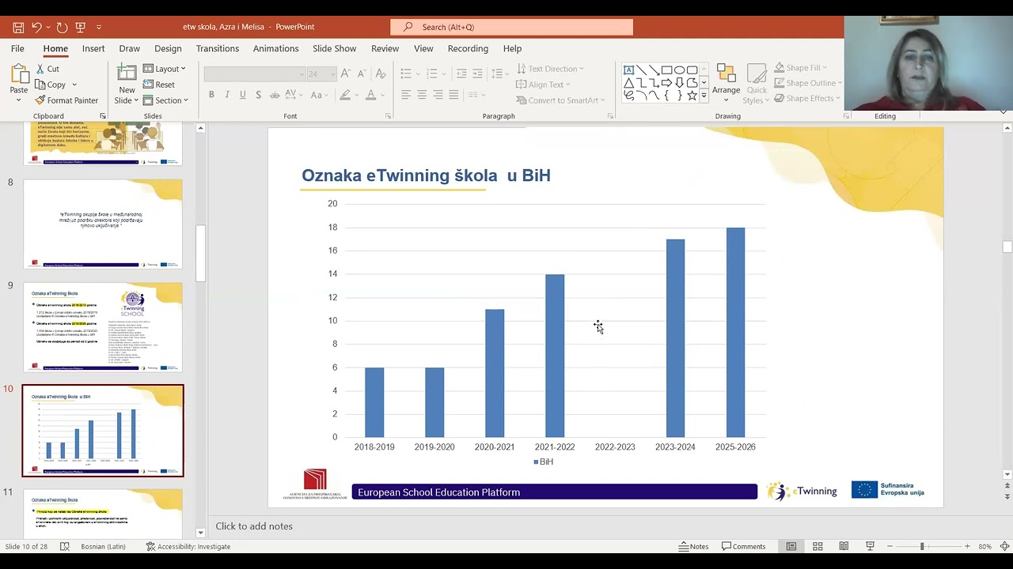1013x569 pixels.
Task: Open Quick Styles dropdown
Action: coord(757,84)
